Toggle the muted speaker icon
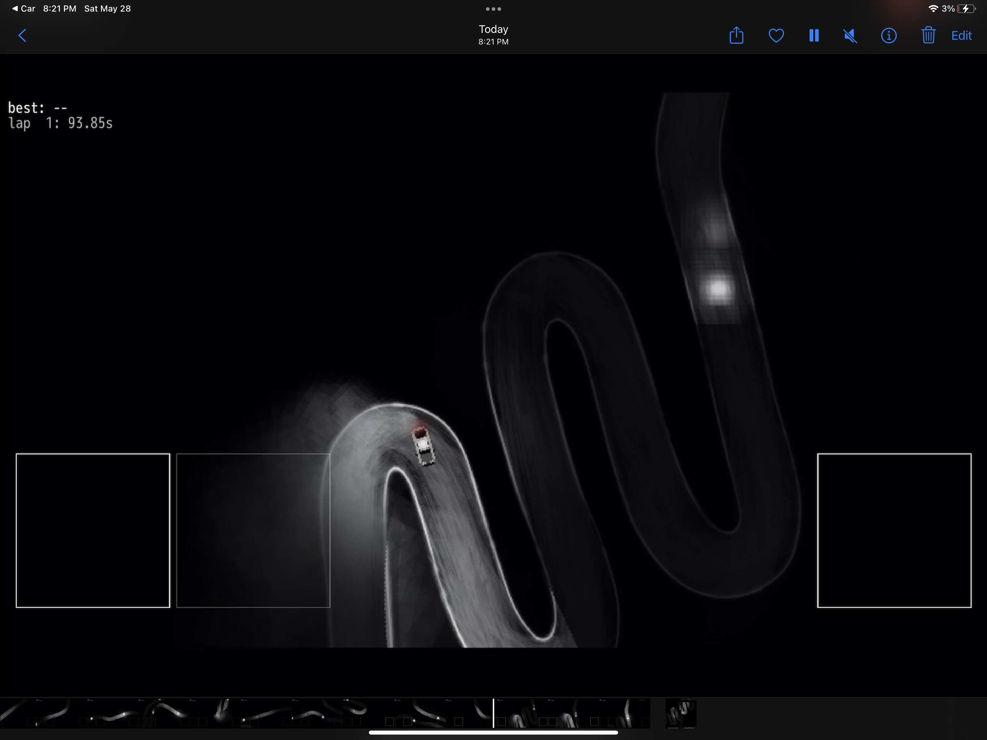 pyautogui.click(x=850, y=36)
